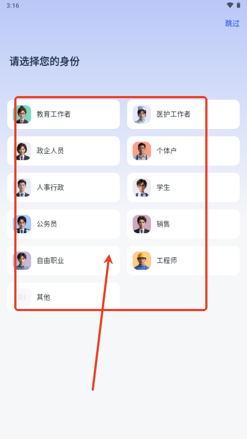The height and width of the screenshot is (439, 247).
Task: Tap the 人事行政 avatar icon
Action: pyautogui.click(x=22, y=188)
